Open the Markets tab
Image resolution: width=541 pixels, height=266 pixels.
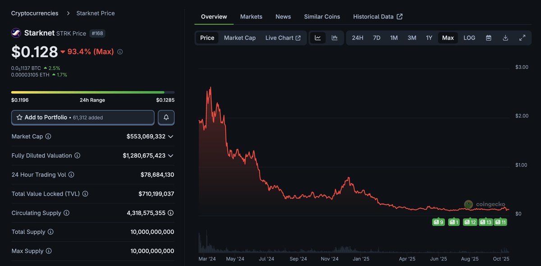[x=251, y=17]
